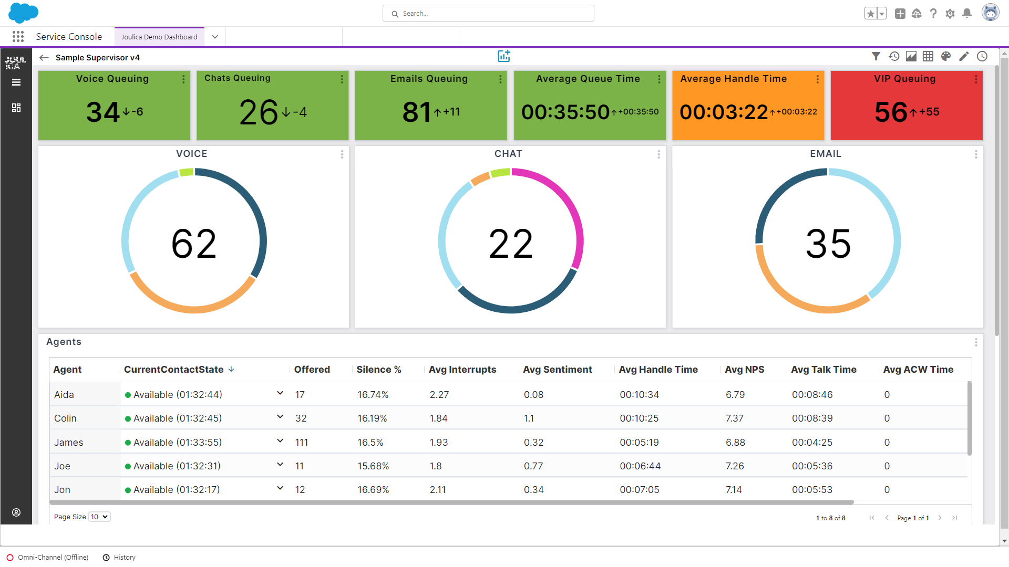Viewport: 1009px width, 567px height.
Task: Open the dropdown arrow next to dashboard tab
Action: coord(214,37)
